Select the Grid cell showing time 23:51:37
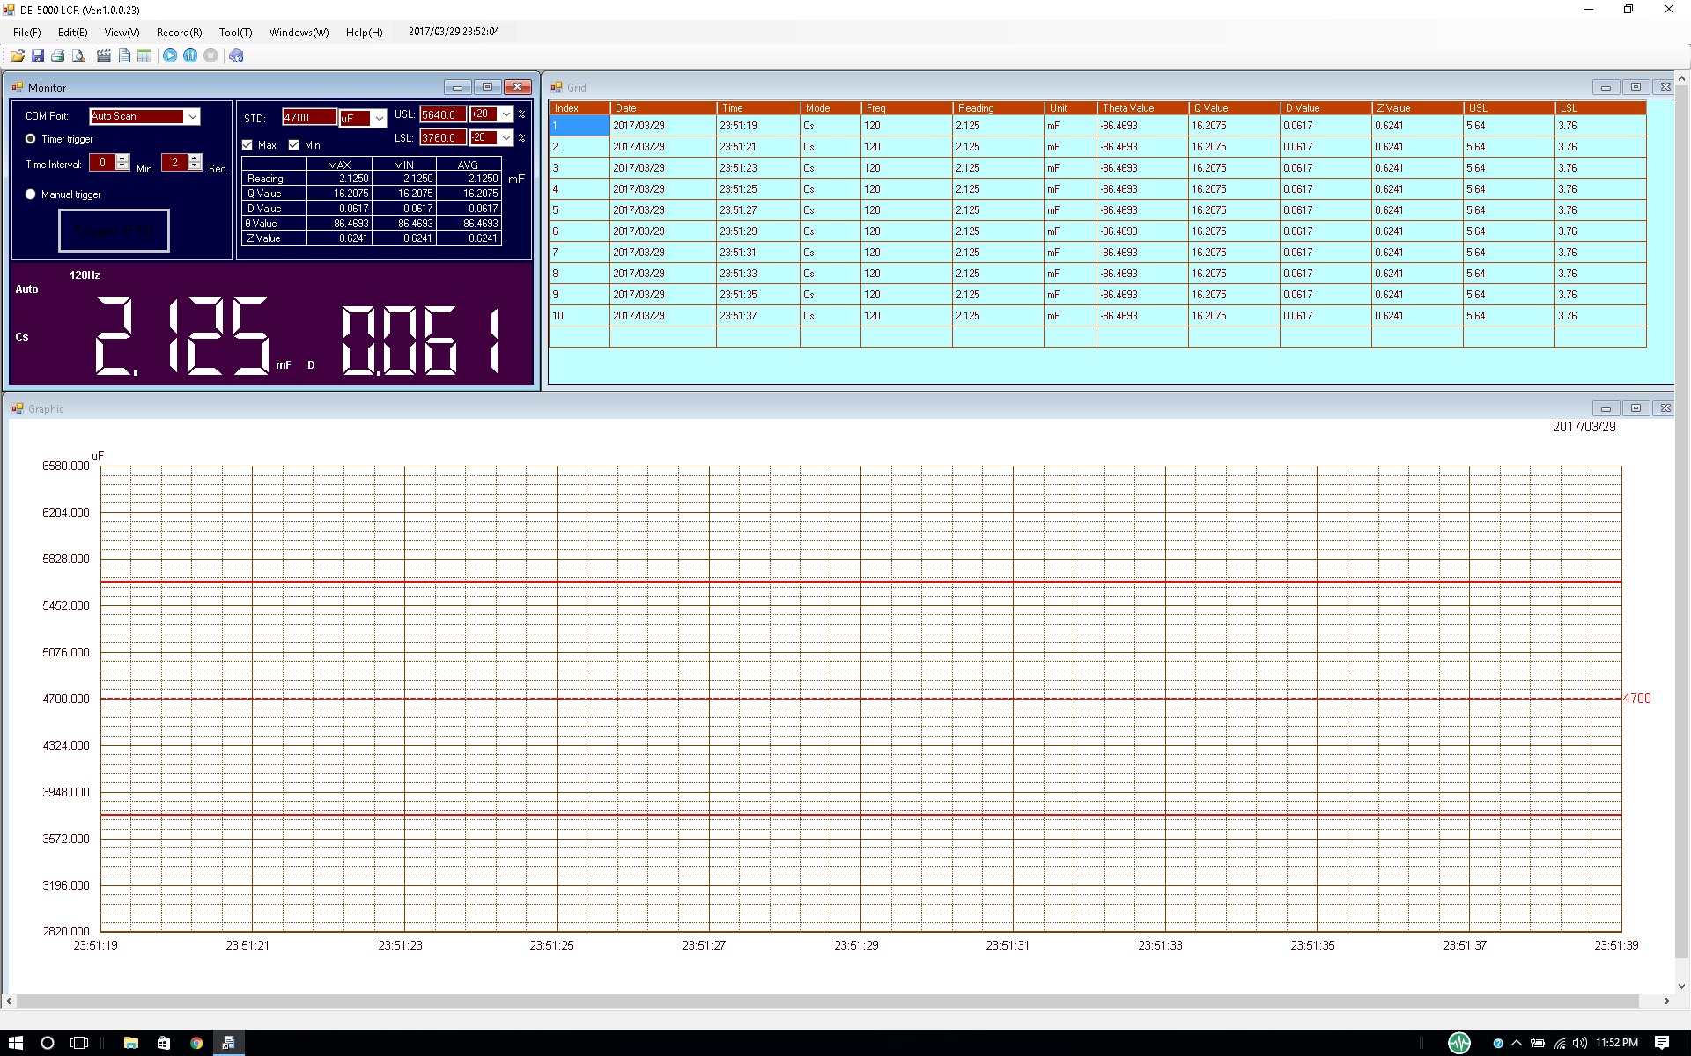 pyautogui.click(x=757, y=316)
